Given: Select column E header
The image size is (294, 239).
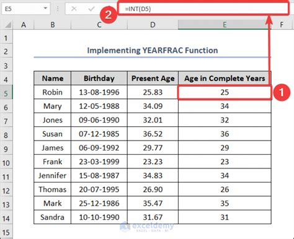Looking at the screenshot, I should (225, 25).
